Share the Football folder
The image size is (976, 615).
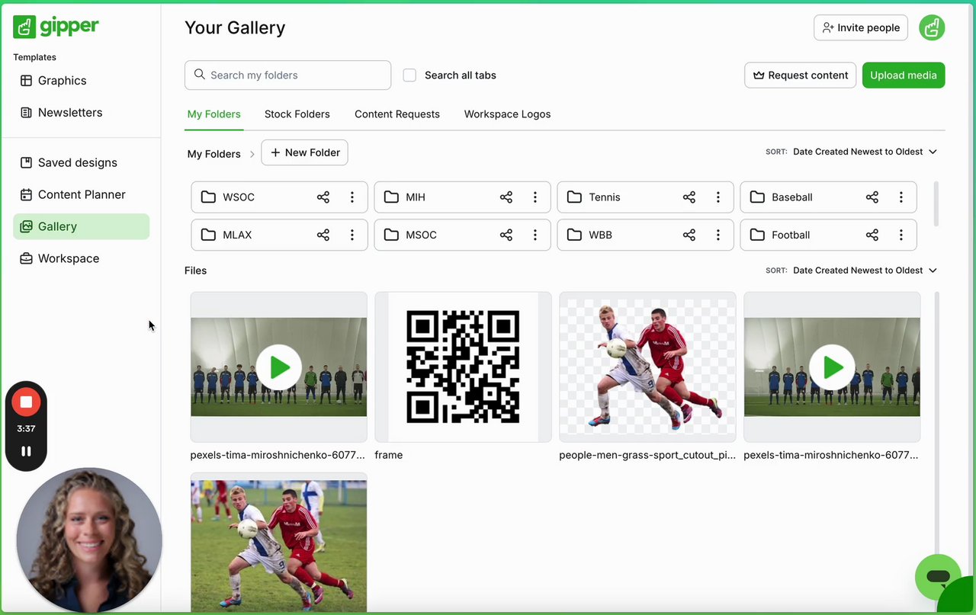(x=872, y=235)
